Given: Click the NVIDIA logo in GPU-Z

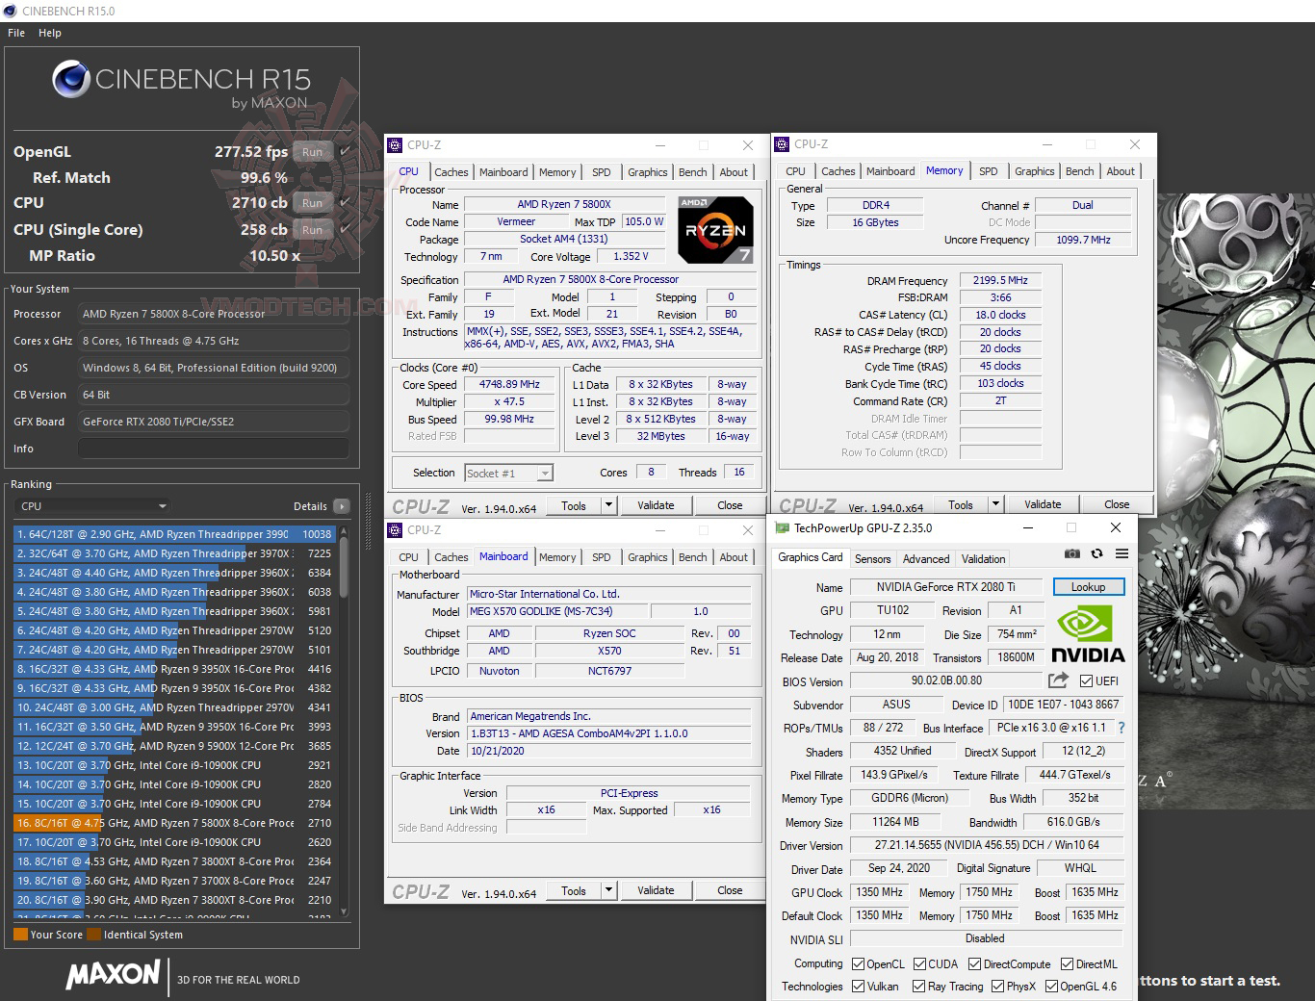Looking at the screenshot, I should (1088, 635).
